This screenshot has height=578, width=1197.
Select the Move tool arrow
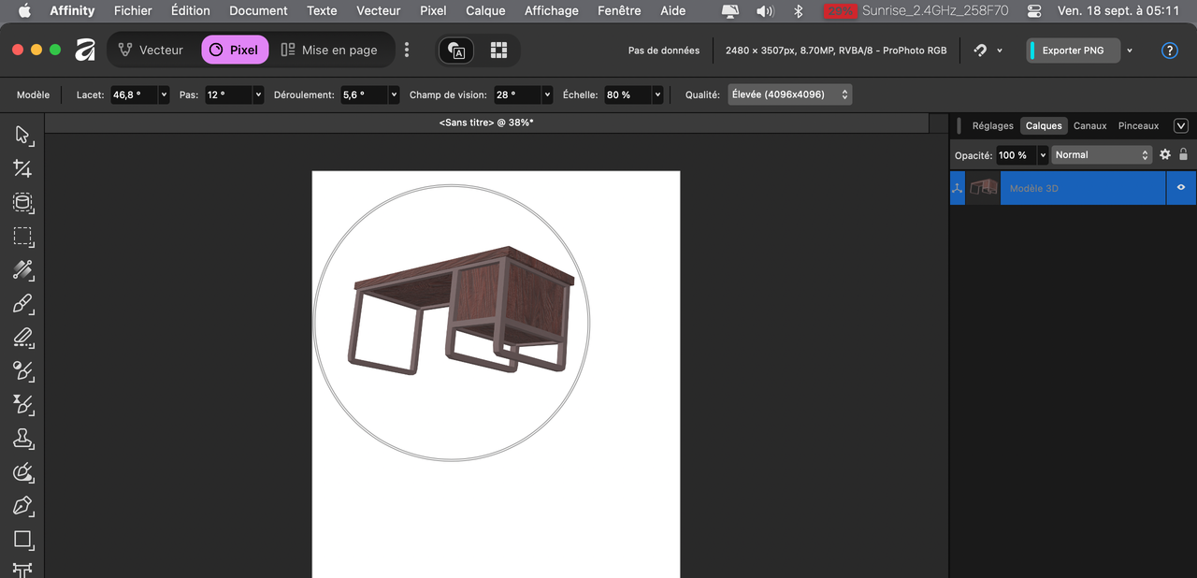[22, 135]
